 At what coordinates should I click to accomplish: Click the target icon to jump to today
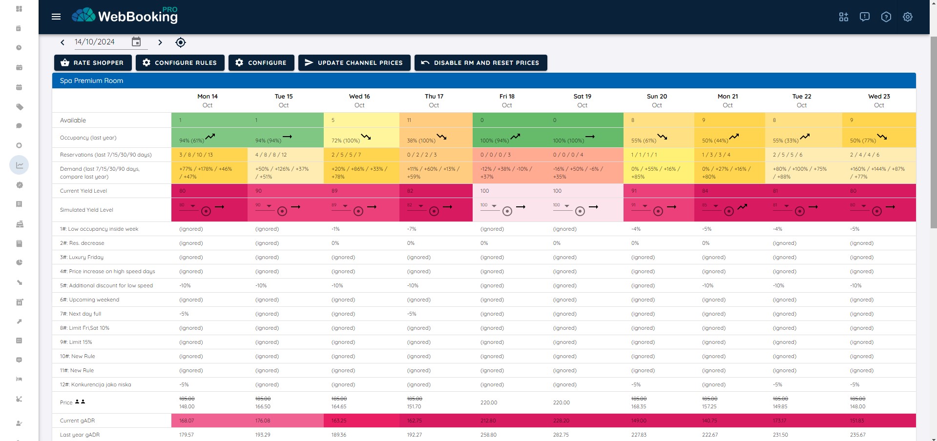pos(181,42)
